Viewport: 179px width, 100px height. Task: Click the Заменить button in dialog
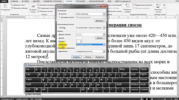pyautogui.click(x=100, y=21)
